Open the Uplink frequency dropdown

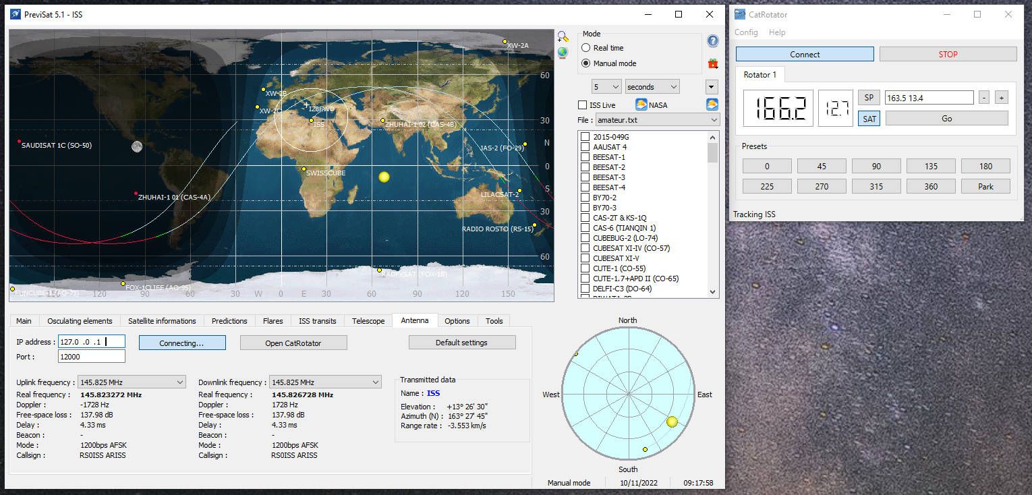132,382
